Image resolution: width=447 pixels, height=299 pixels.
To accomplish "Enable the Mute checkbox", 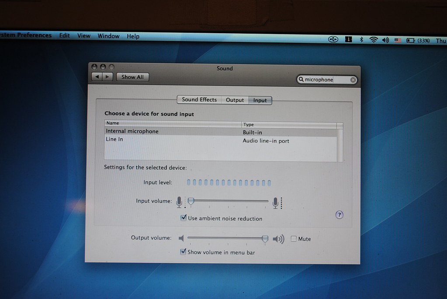I will 294,239.
